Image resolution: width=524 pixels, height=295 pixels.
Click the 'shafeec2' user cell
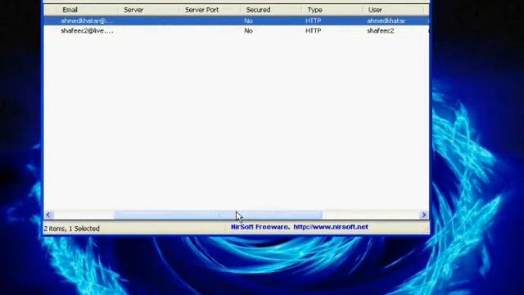click(380, 31)
